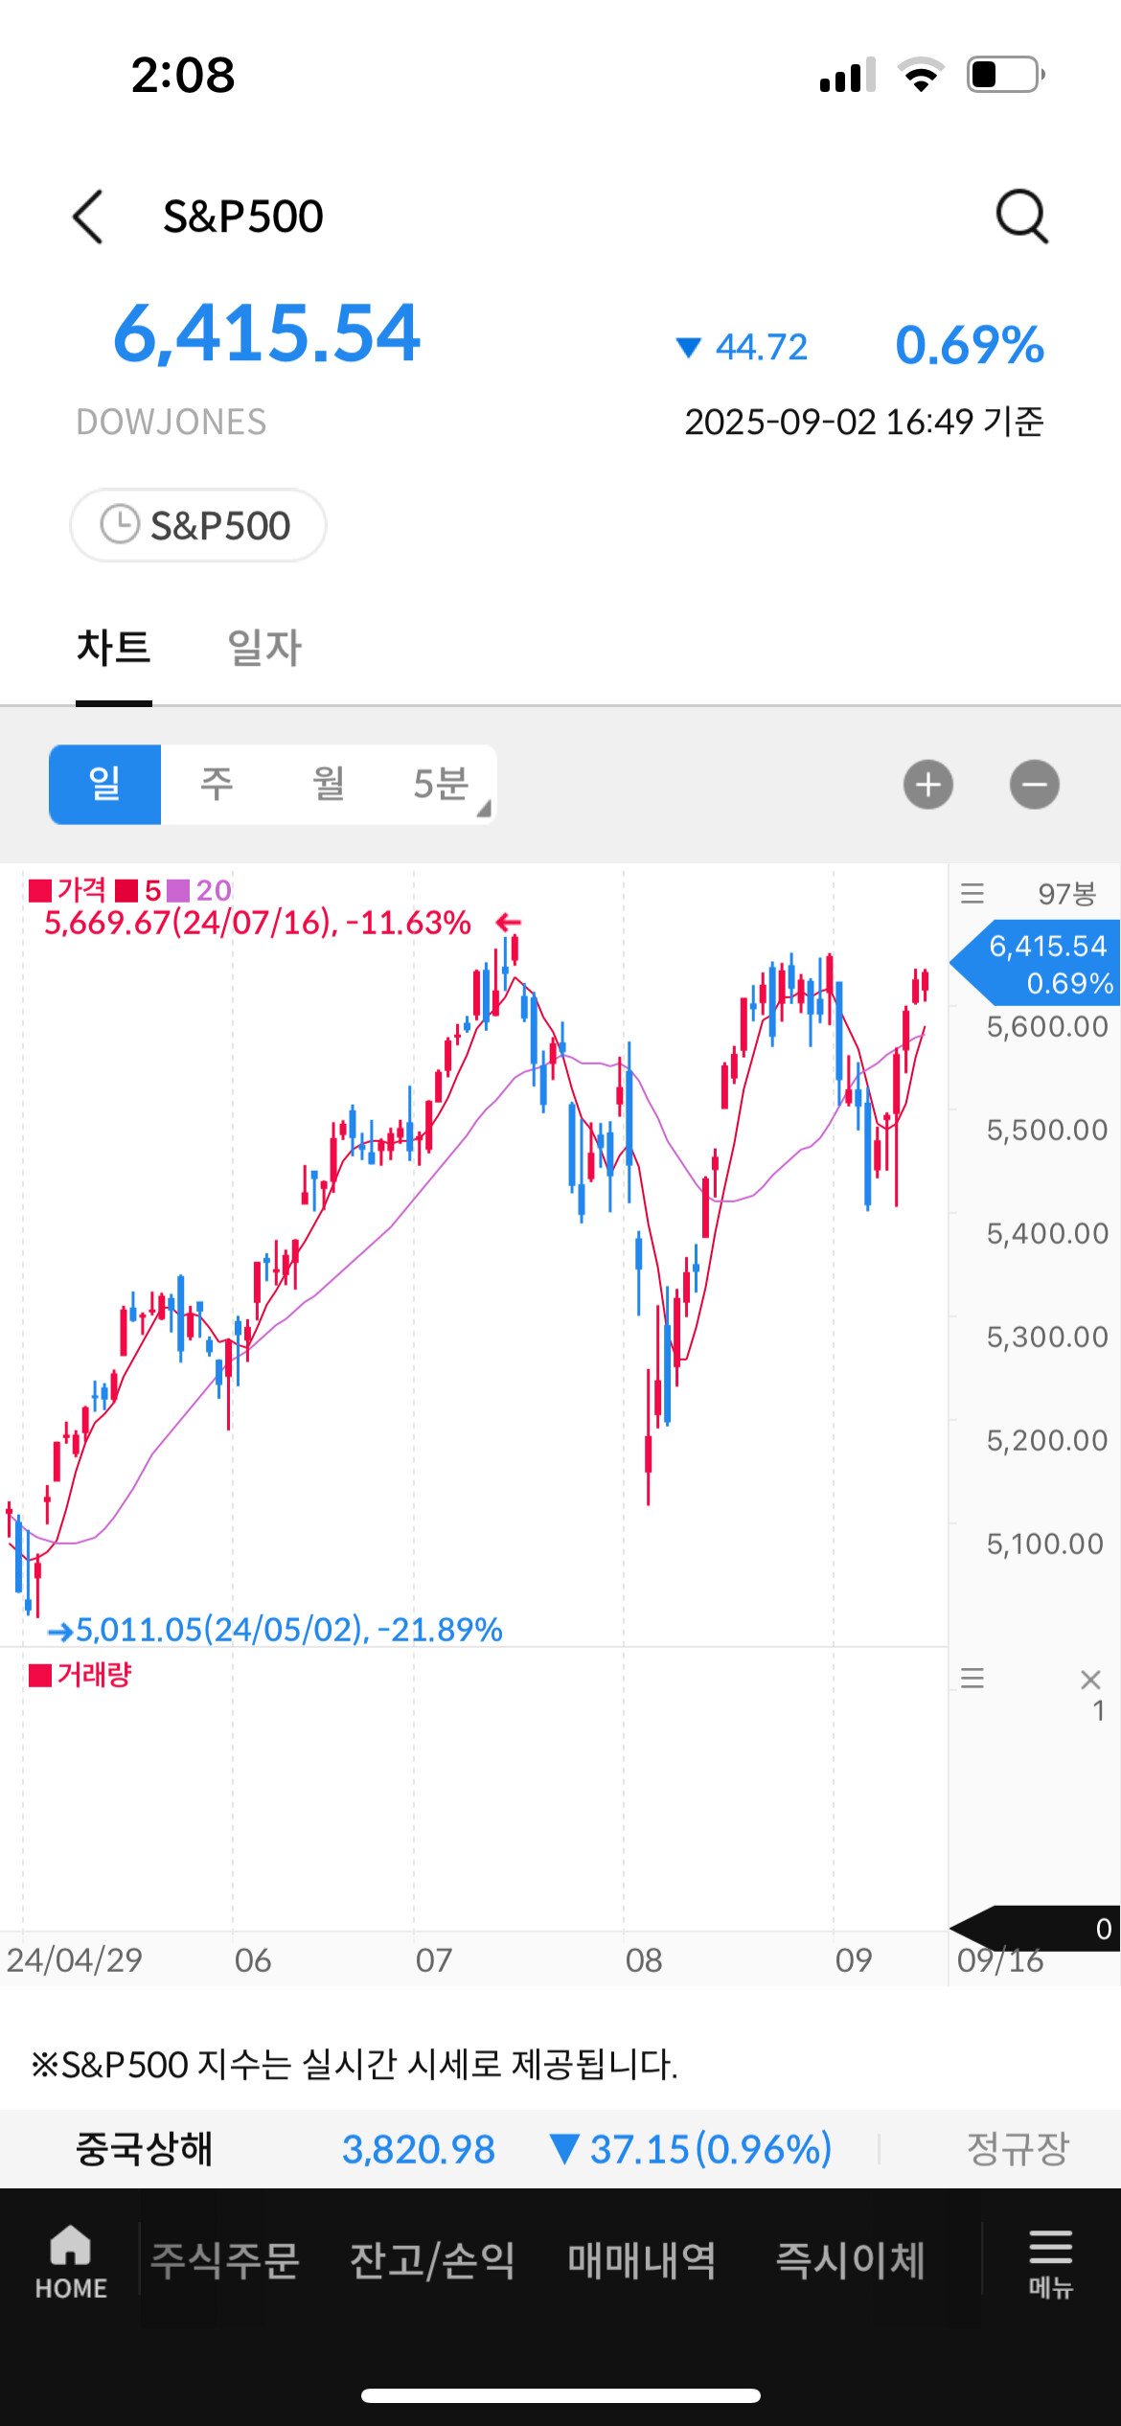Open the bottom bar menu (메뉴) icon
1121x2426 pixels.
(1050, 2262)
